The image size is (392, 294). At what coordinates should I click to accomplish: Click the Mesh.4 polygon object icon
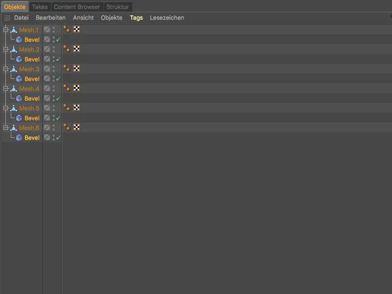(x=14, y=89)
